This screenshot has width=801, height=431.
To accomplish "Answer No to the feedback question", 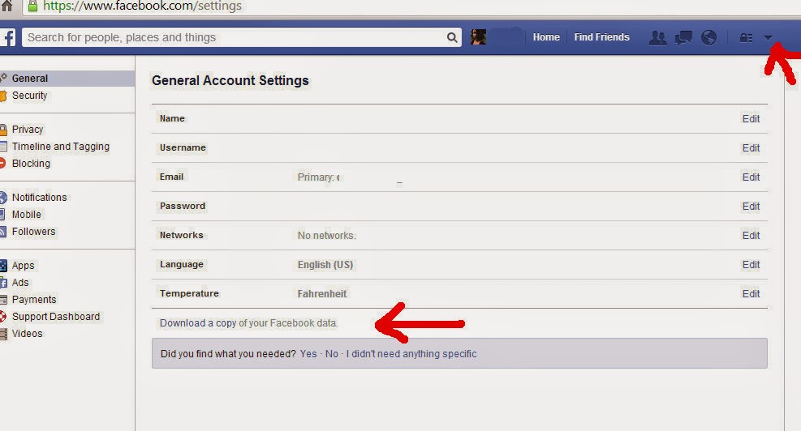I will 332,354.
